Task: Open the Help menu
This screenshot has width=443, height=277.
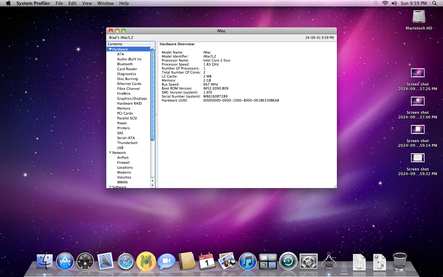Action: coord(124,3)
